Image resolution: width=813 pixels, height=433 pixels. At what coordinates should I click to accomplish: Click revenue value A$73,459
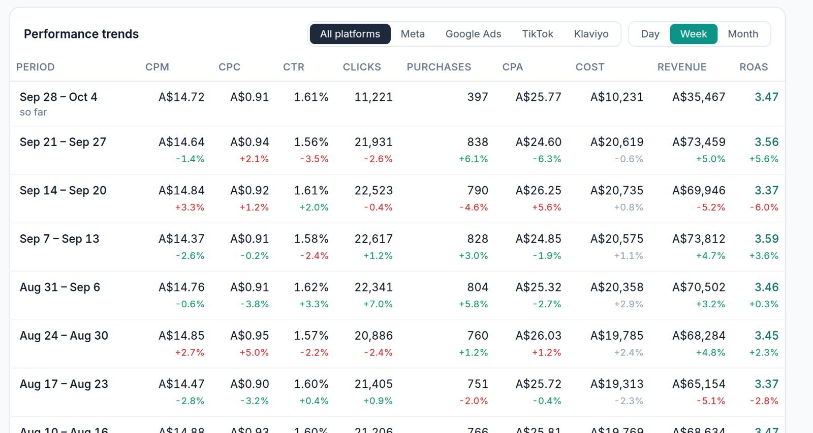click(699, 142)
